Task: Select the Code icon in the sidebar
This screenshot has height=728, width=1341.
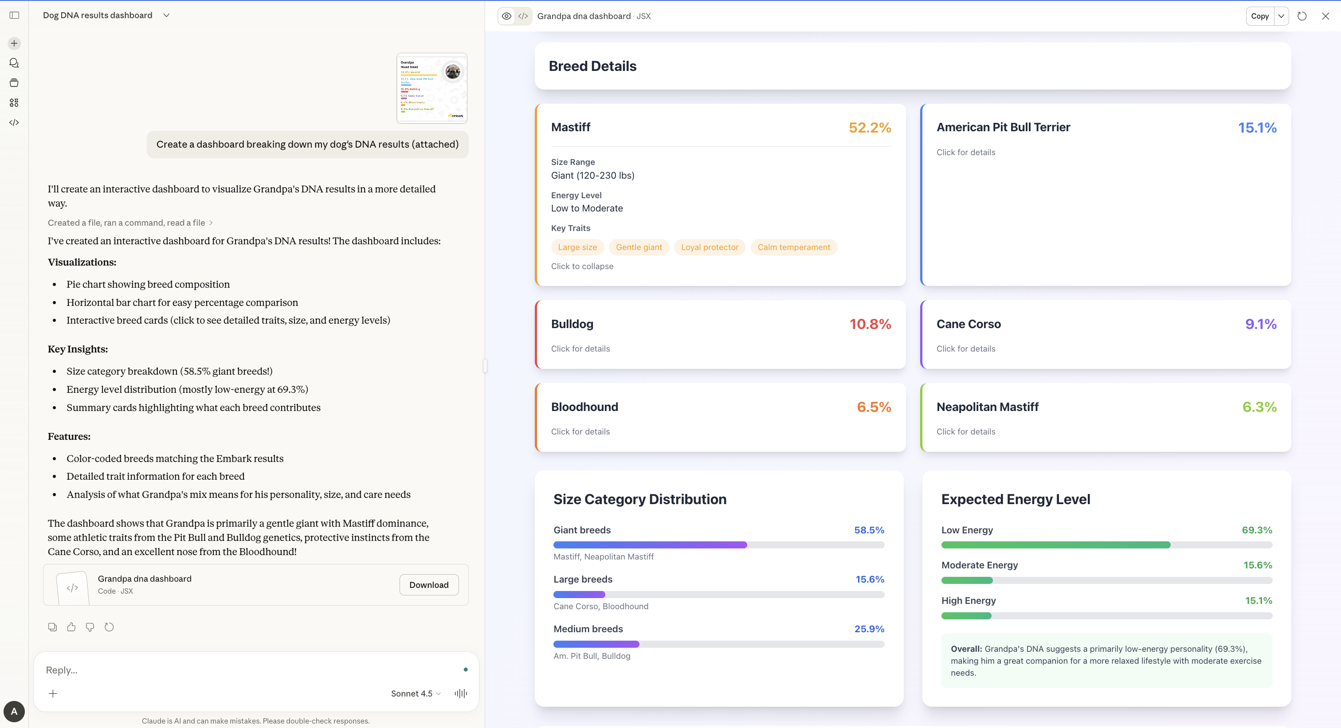Action: [x=14, y=122]
